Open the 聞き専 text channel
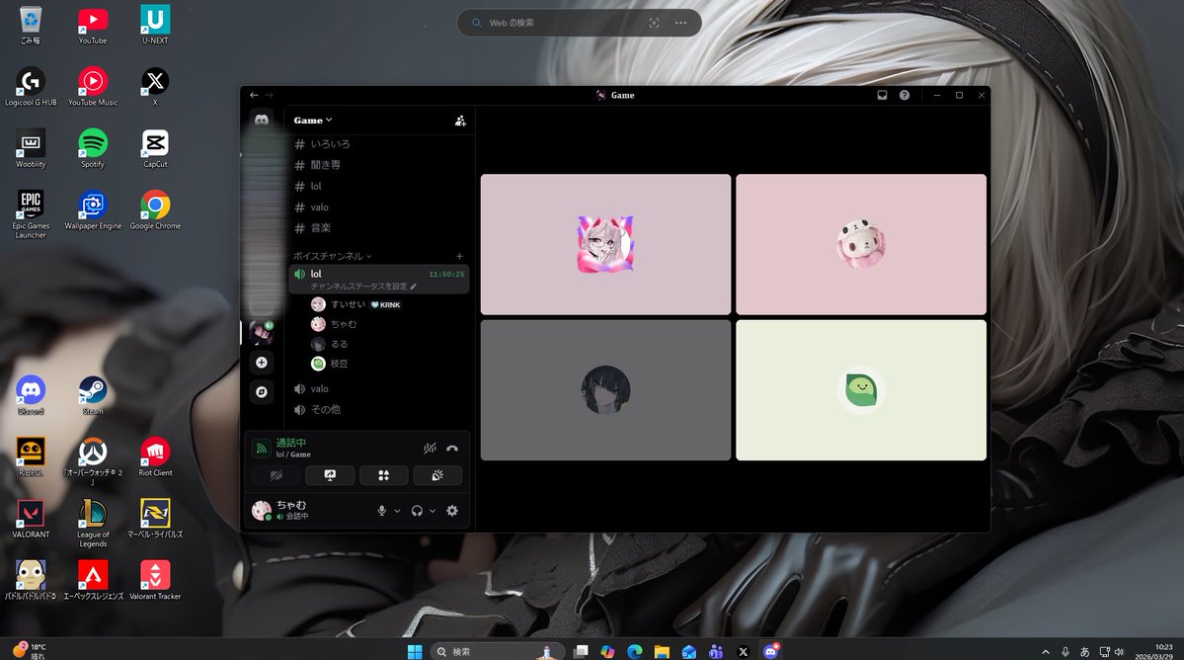1184x660 pixels. (x=380, y=165)
